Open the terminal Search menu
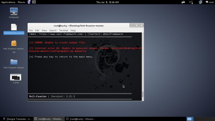215x121 pixels. (53, 31)
